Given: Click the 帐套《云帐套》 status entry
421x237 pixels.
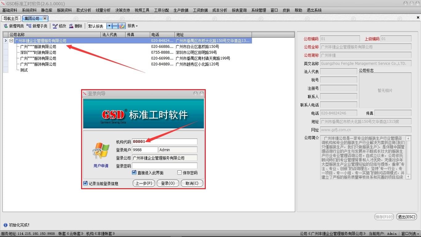Looking at the screenshot, I should tap(71, 234).
